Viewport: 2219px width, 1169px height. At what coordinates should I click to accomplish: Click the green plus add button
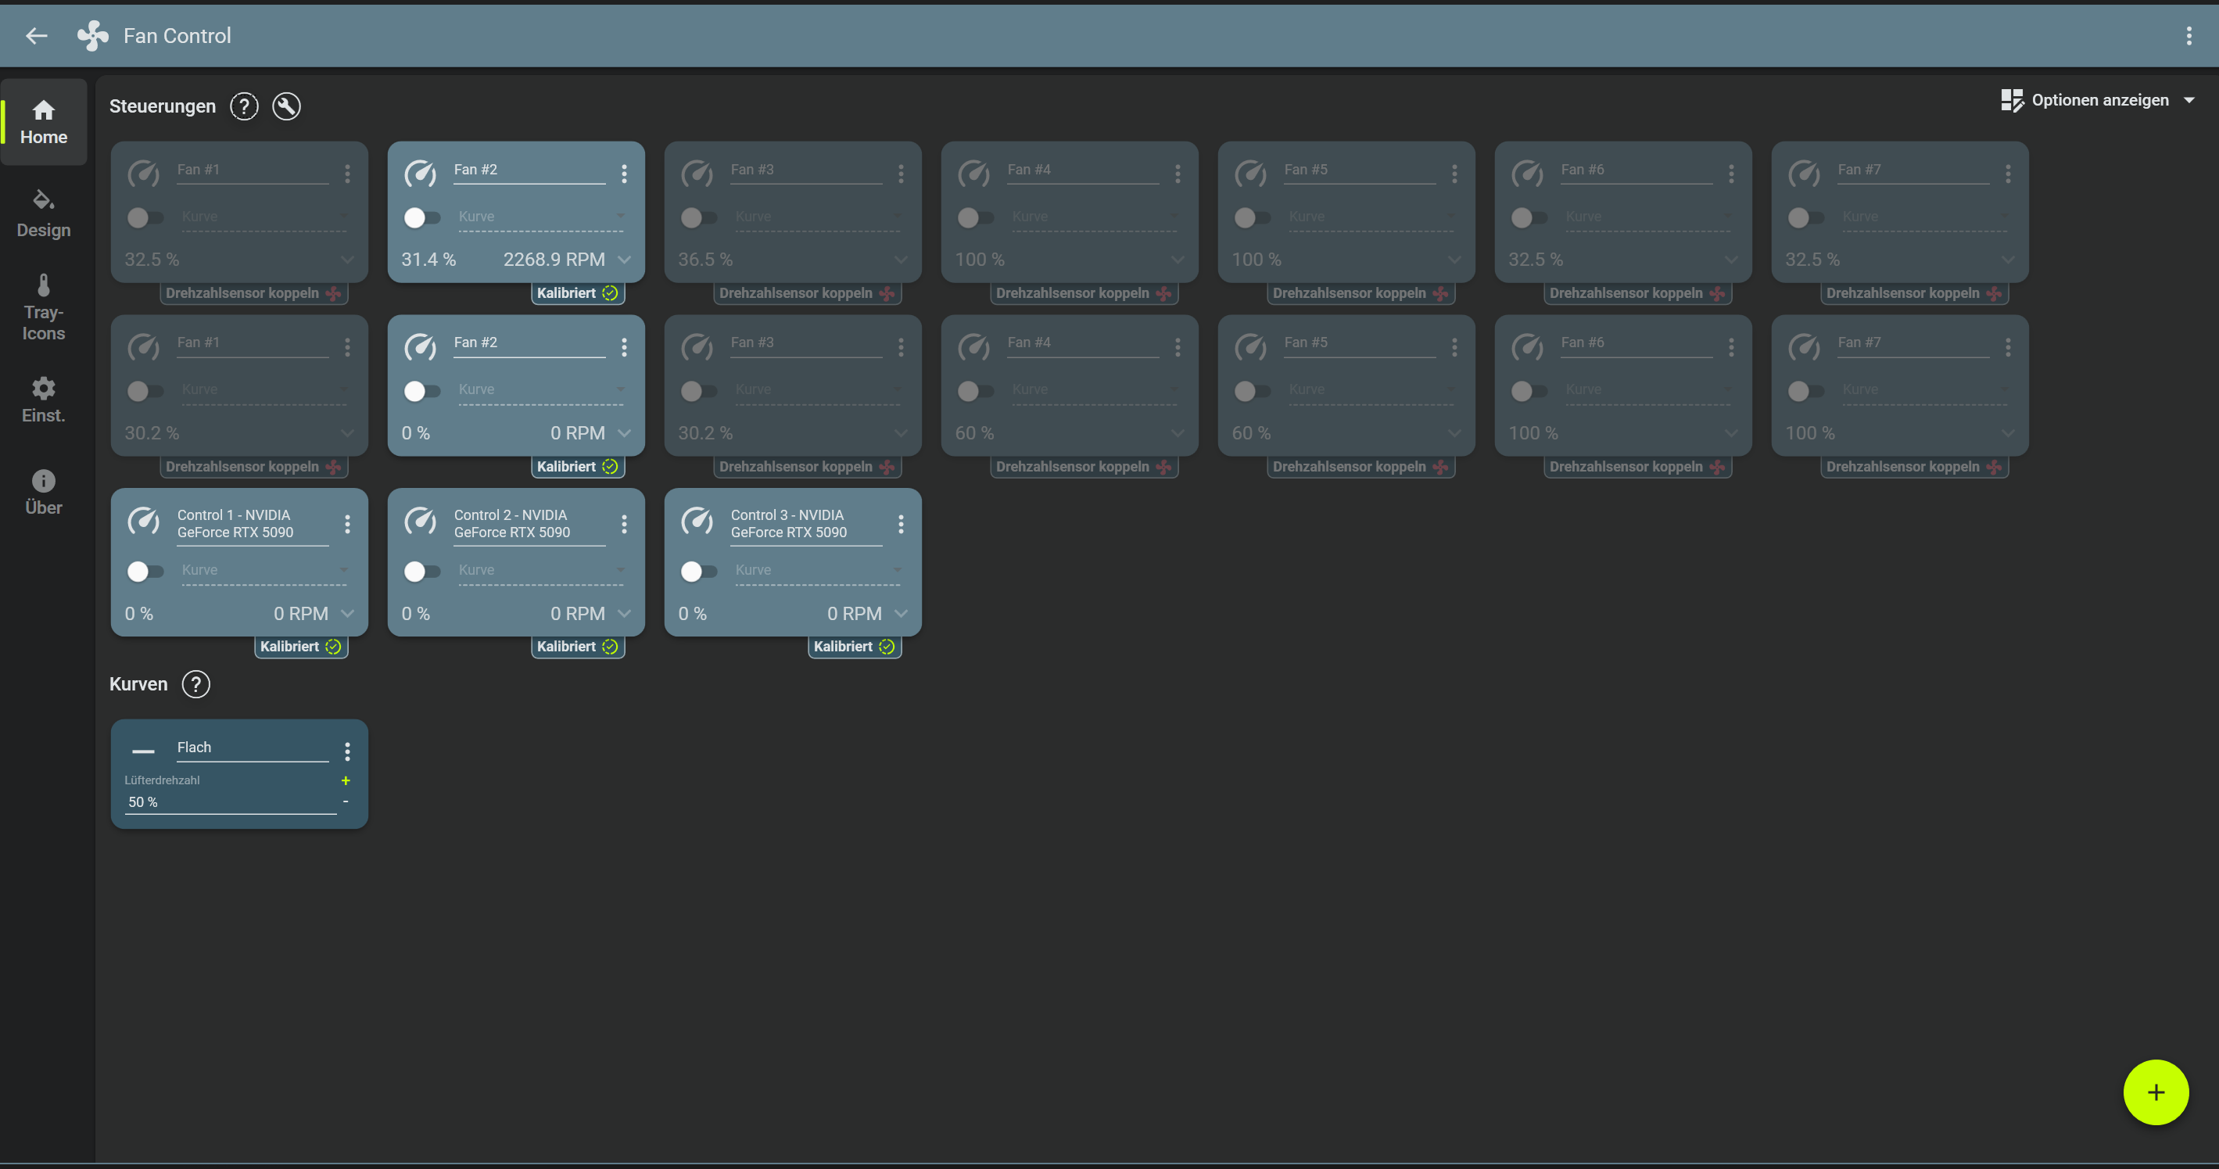coord(2155,1092)
